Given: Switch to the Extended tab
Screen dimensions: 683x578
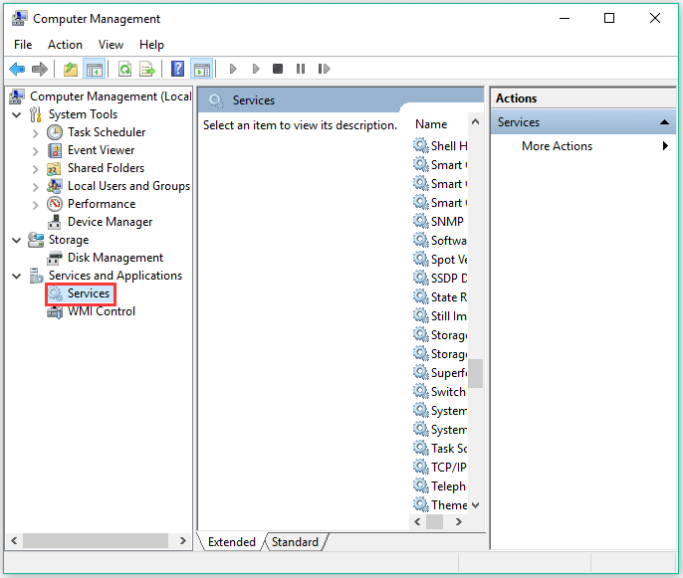Looking at the screenshot, I should [232, 542].
